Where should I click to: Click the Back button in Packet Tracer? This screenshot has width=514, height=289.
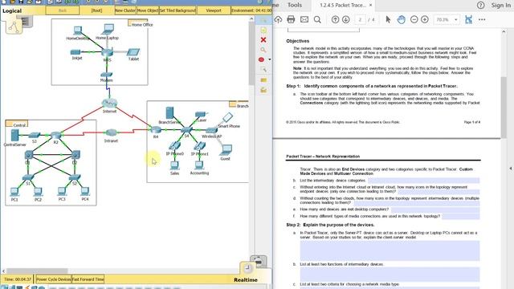tap(63, 10)
